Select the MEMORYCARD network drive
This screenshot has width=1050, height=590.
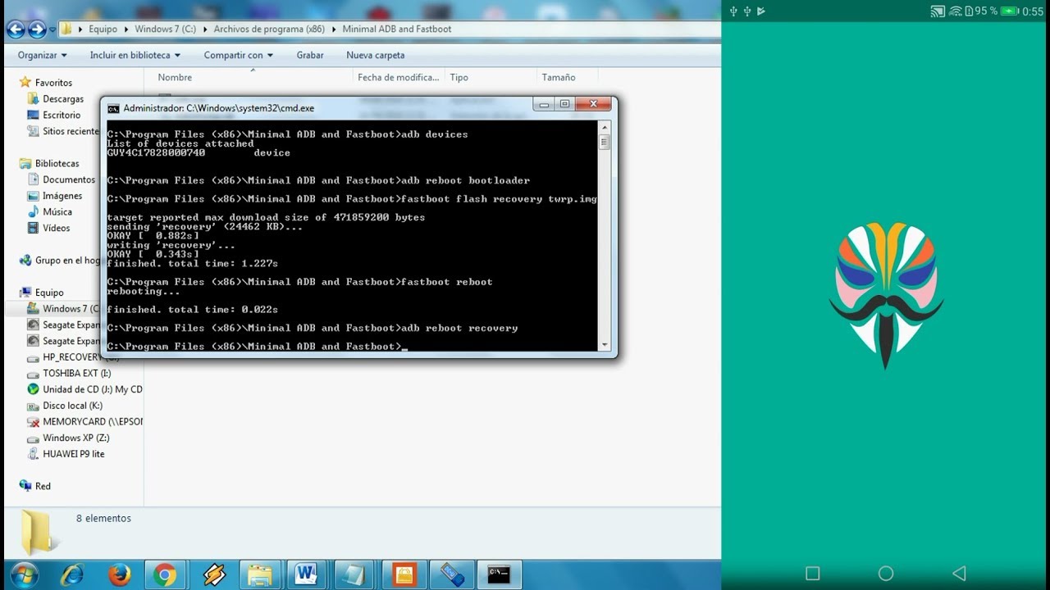[84, 422]
